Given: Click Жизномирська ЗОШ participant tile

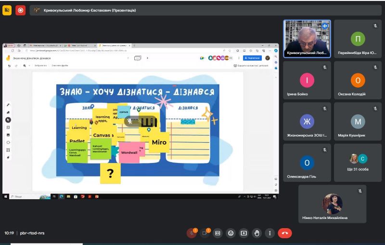Looking at the screenshot, I should (307, 122).
